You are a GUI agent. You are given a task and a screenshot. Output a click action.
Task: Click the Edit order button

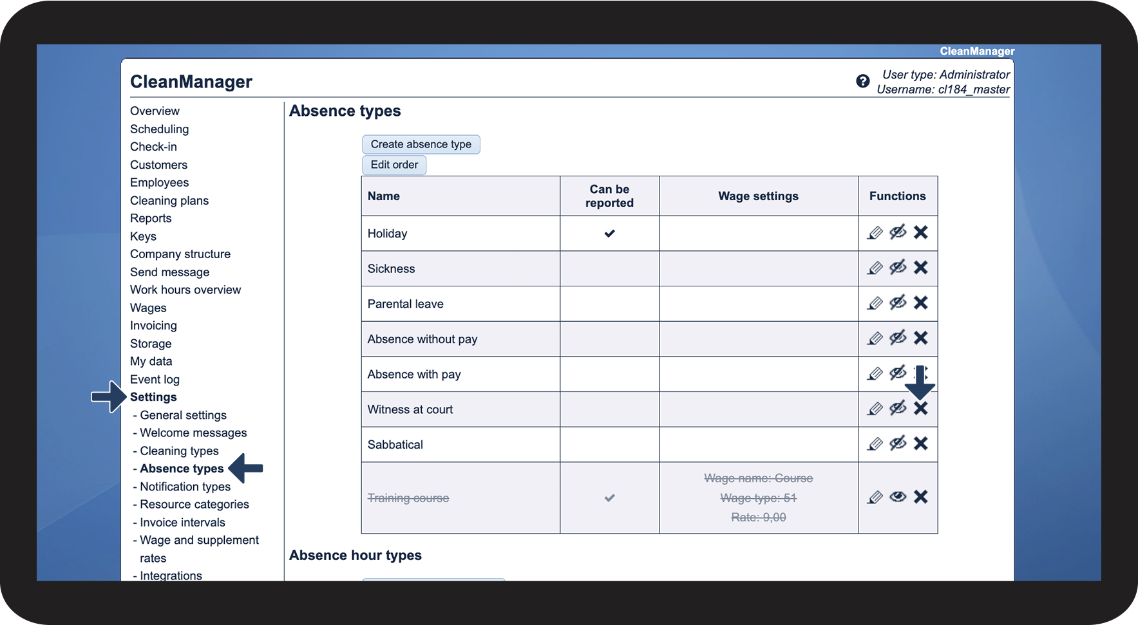click(x=394, y=165)
